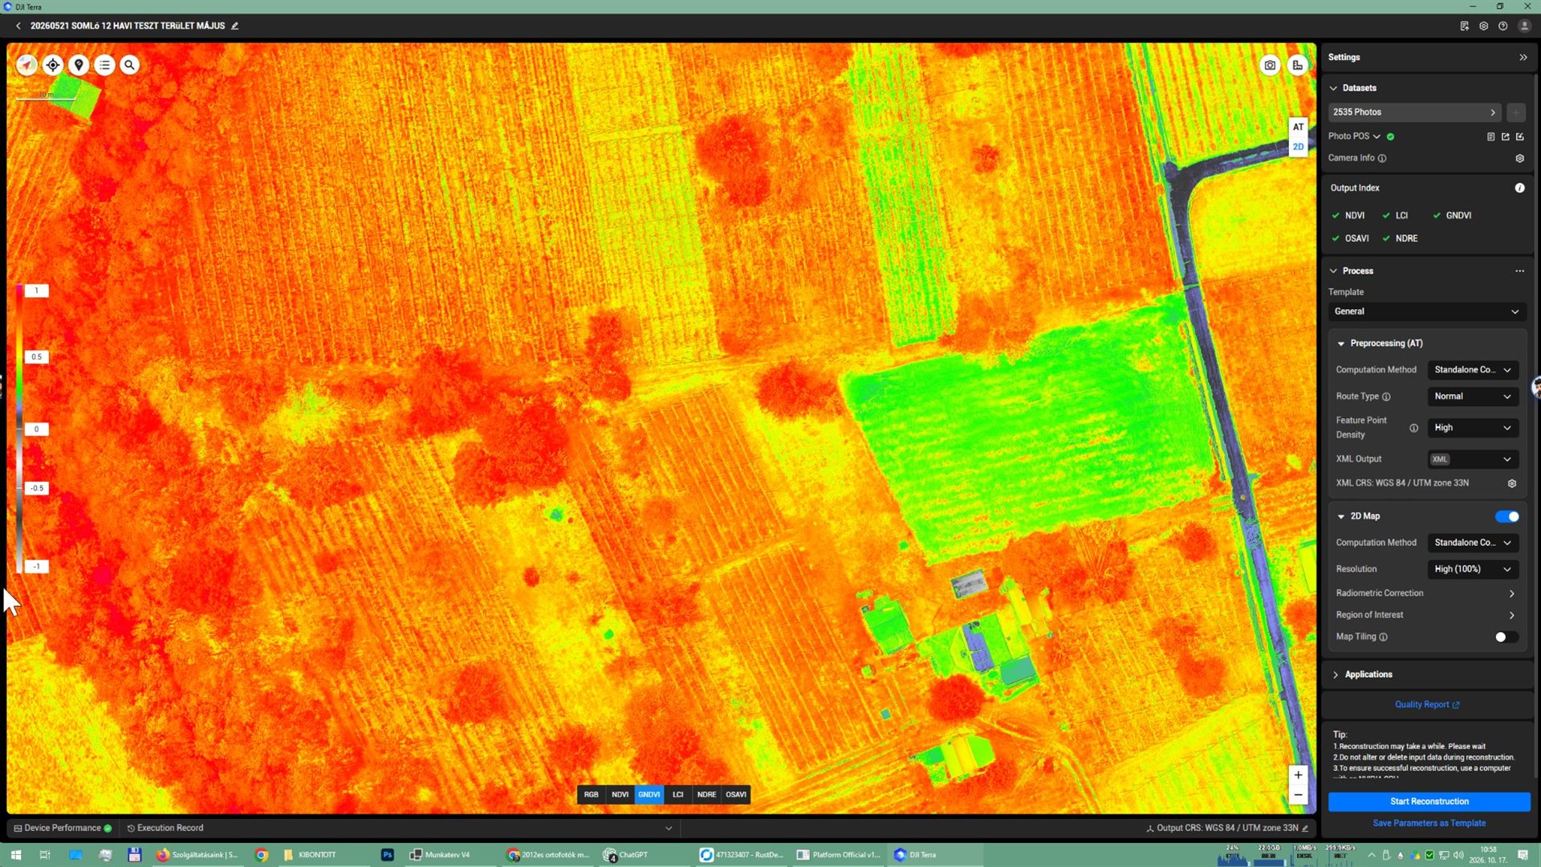Open the Quality Report link
The width and height of the screenshot is (1541, 867).
1427,705
